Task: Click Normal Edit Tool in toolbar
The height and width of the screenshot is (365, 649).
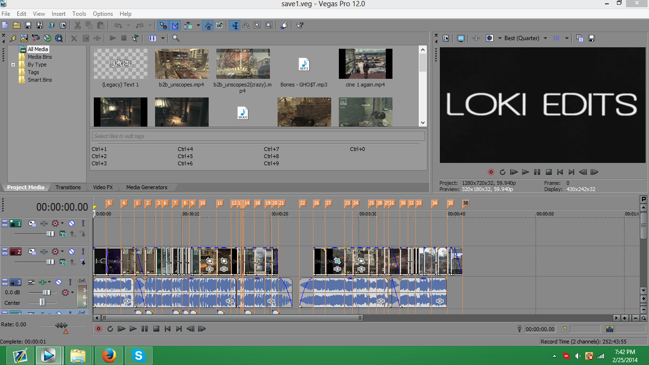Action: coord(235,25)
